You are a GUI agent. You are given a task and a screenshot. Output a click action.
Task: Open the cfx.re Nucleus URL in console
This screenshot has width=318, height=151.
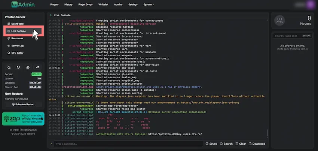click(x=175, y=134)
